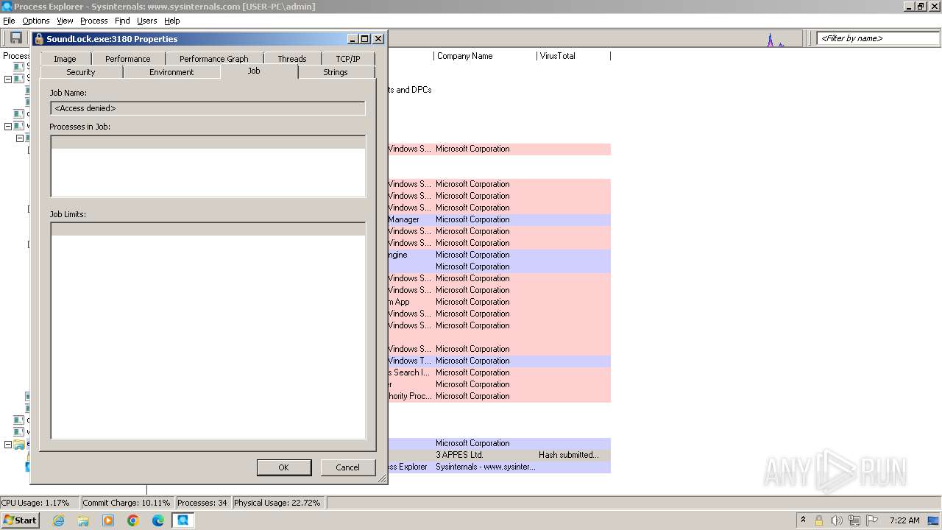Select the explorer folder icon in process tree
This screenshot has height=530, width=942.
18,445
